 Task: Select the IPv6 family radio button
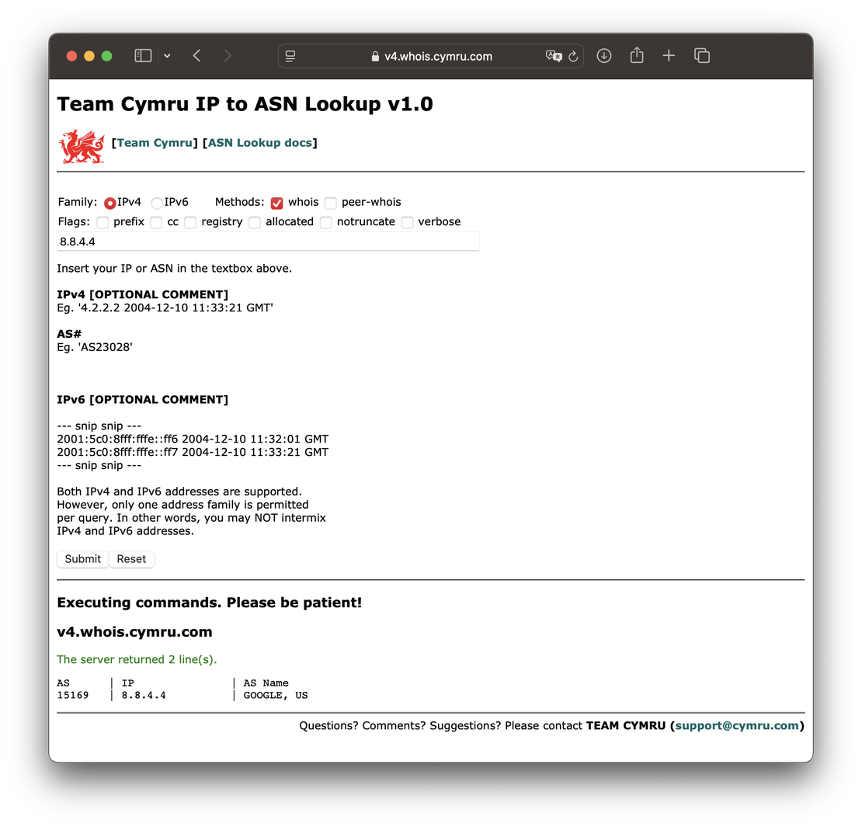157,202
